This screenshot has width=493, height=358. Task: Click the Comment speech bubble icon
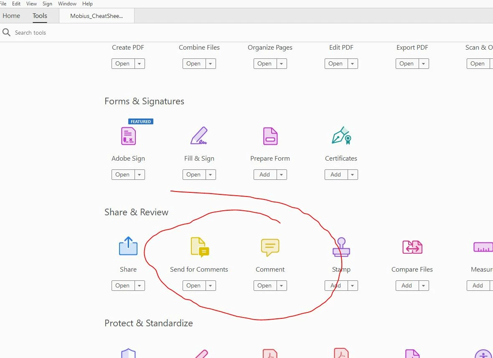(270, 247)
